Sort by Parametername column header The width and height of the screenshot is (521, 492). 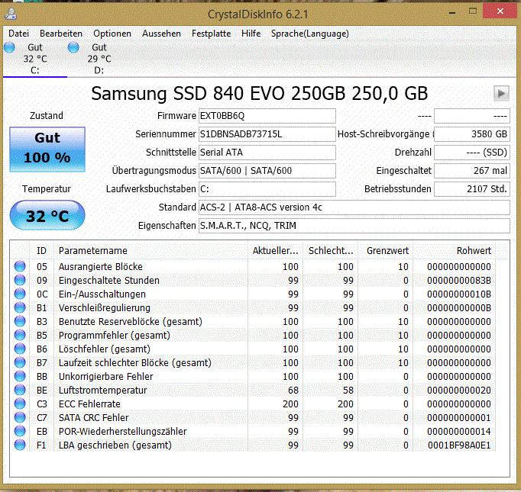pyautogui.click(x=150, y=251)
